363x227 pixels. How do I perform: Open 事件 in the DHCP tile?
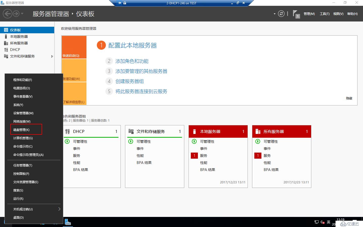pos(77,149)
